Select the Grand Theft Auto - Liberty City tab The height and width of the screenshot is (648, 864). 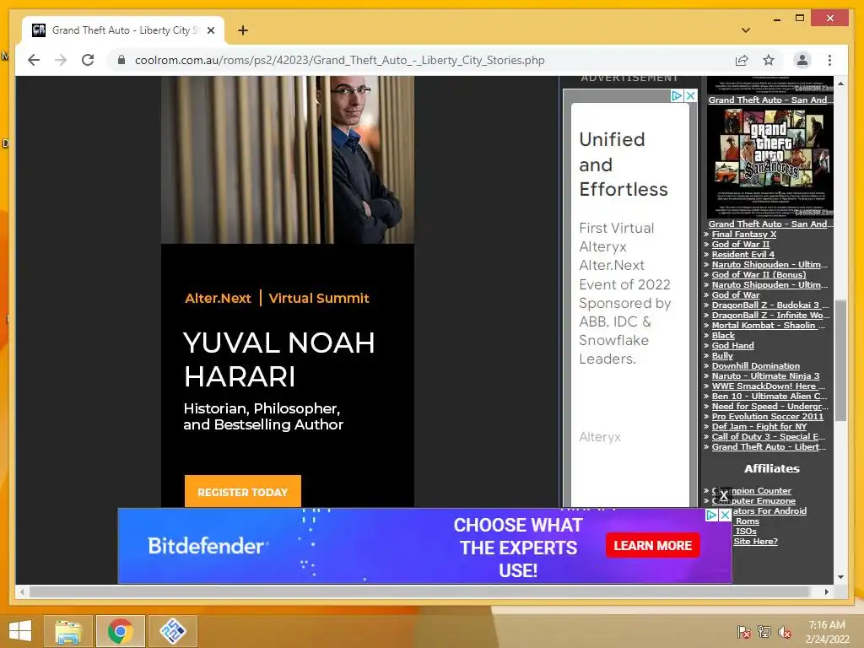tap(123, 30)
